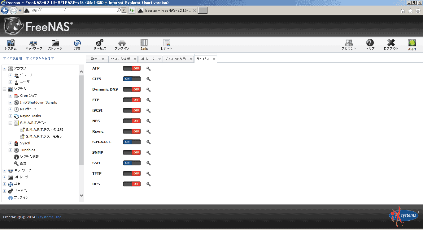Open TFTP service settings wrench
Image resolution: width=423 pixels, height=230 pixels.
149,174
